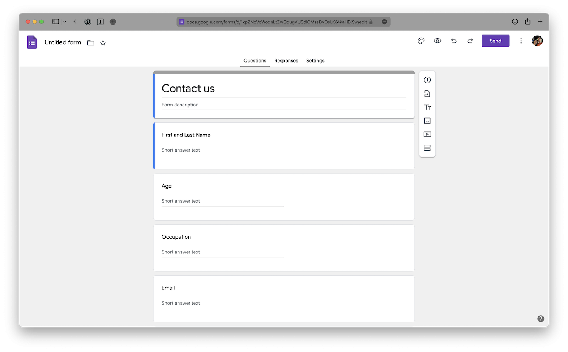
Task: Preview the form with eye icon
Action: point(437,41)
